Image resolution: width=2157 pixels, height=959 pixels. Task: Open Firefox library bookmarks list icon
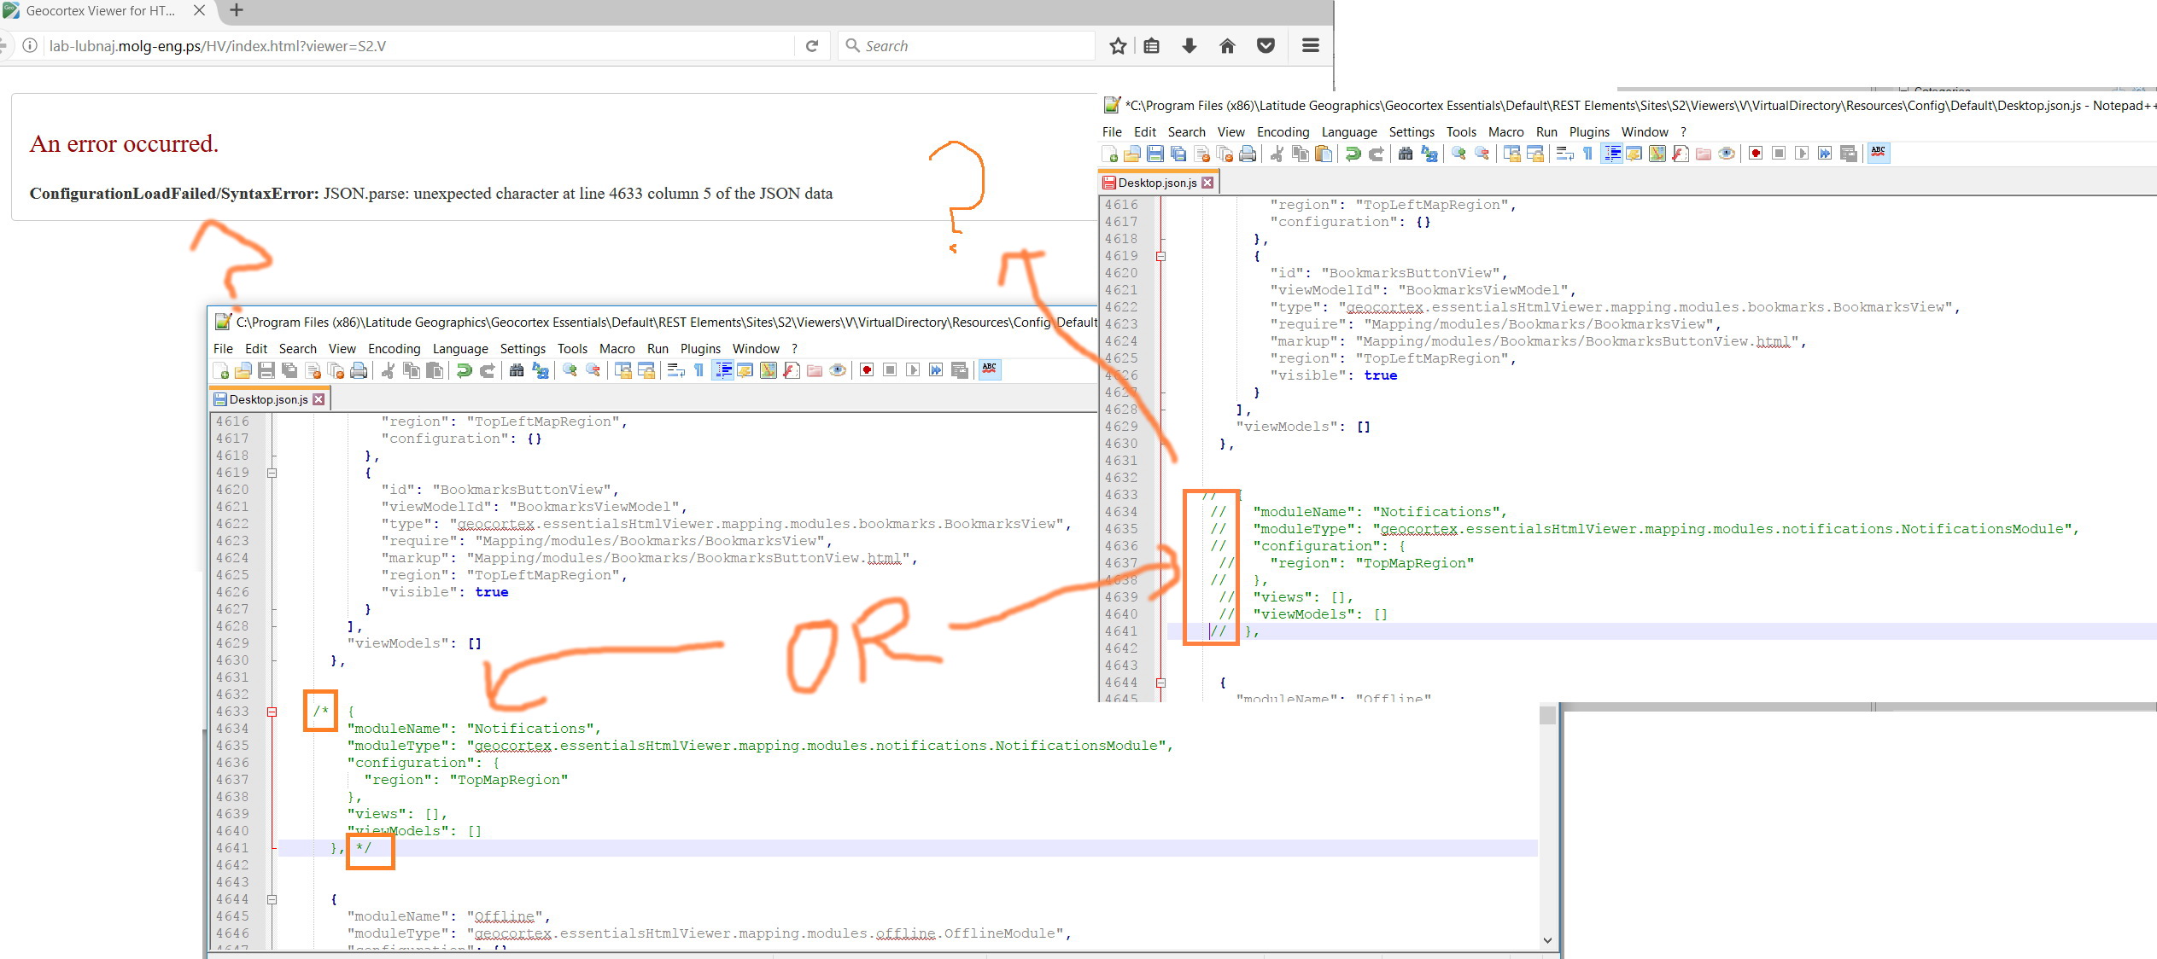tap(1151, 46)
